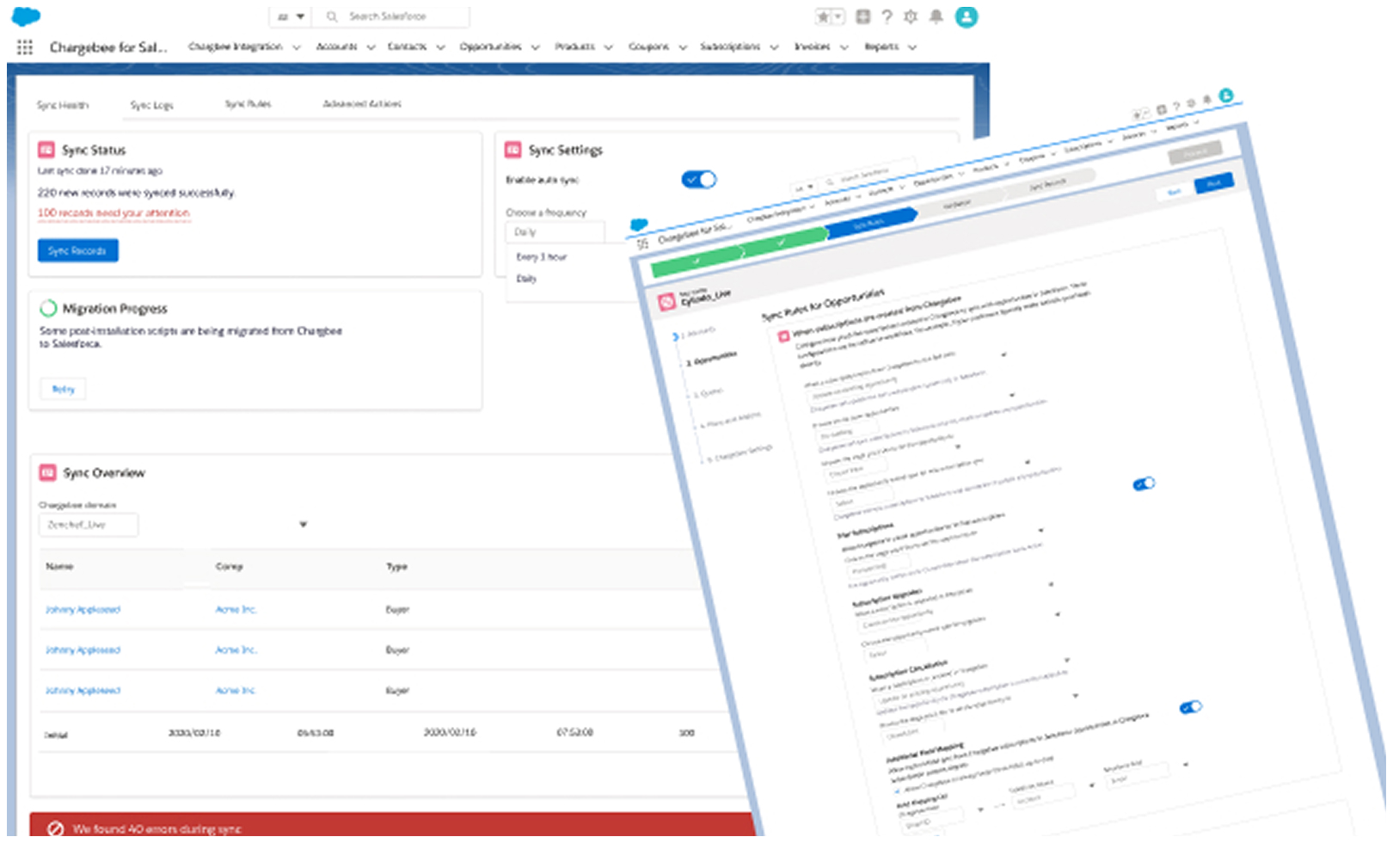The image size is (1393, 843).
Task: Click the Favorites star icon
Action: (x=825, y=16)
